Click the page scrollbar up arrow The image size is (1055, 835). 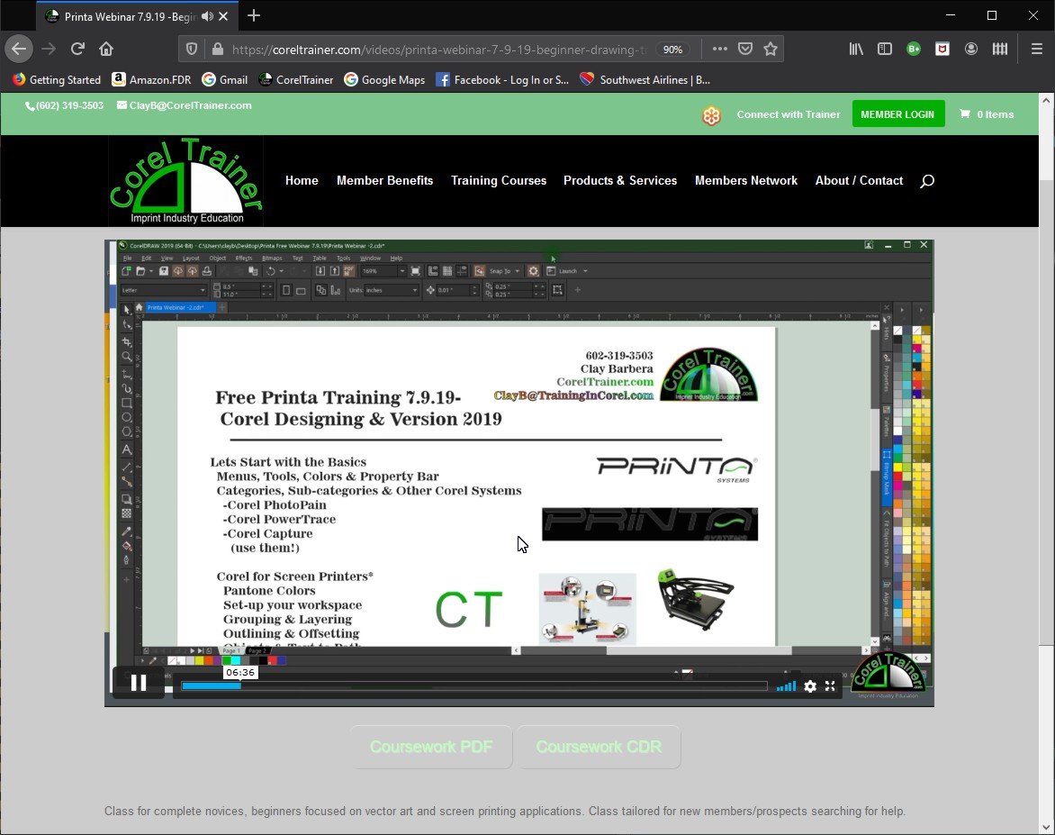(x=1046, y=100)
